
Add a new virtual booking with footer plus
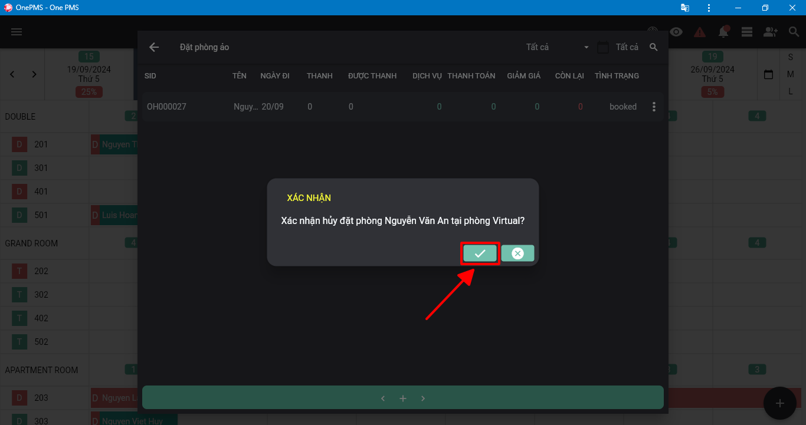point(403,398)
